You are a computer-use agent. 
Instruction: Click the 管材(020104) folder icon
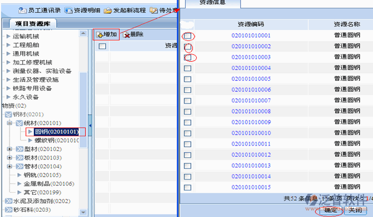point(20,166)
